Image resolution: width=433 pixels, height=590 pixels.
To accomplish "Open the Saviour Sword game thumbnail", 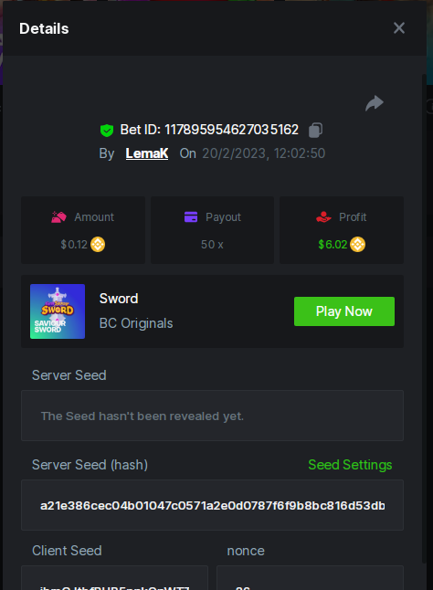I will pyautogui.click(x=58, y=311).
